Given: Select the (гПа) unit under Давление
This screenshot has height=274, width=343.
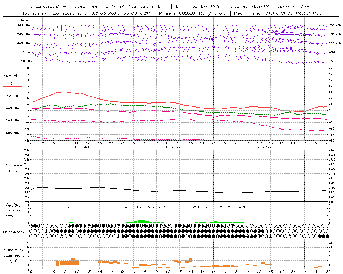Looking at the screenshot, I should (x=14, y=171).
